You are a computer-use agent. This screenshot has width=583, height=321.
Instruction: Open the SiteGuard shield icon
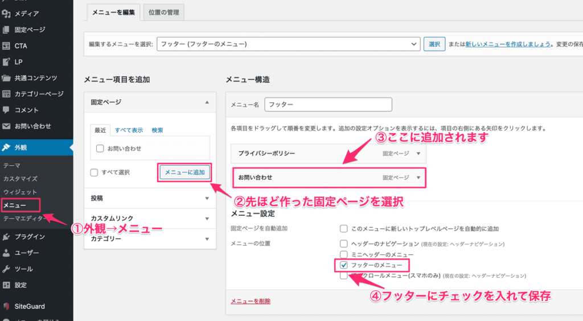click(6, 306)
